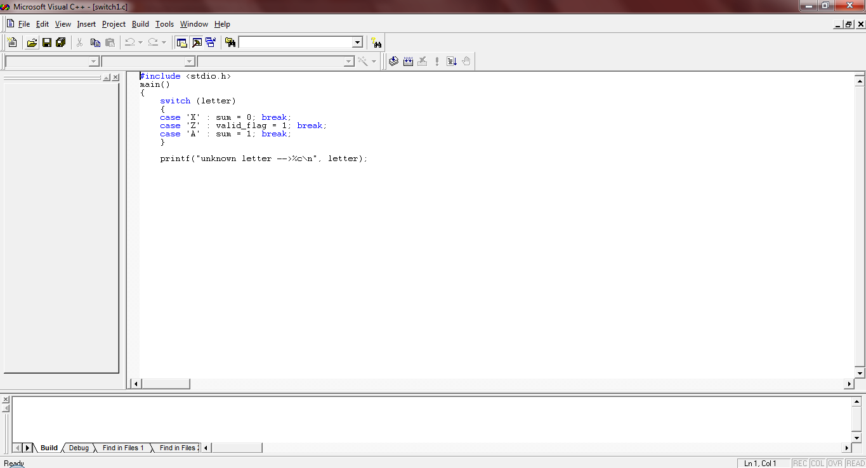Switch to the Find in Files 1 tab

pos(123,448)
